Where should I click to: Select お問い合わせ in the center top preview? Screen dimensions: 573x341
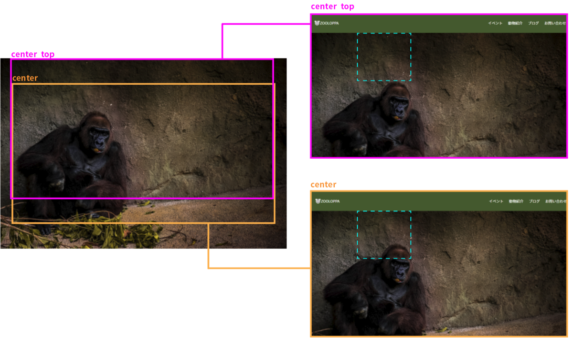coord(555,23)
